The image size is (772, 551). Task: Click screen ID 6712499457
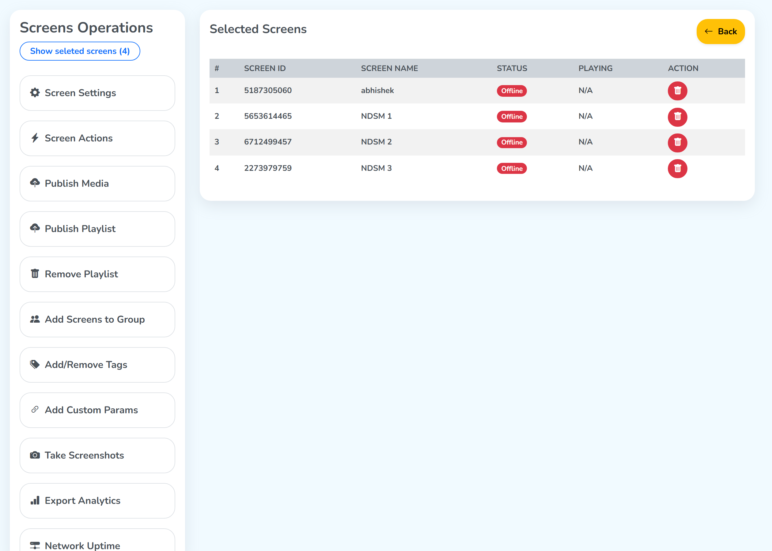[x=268, y=142]
